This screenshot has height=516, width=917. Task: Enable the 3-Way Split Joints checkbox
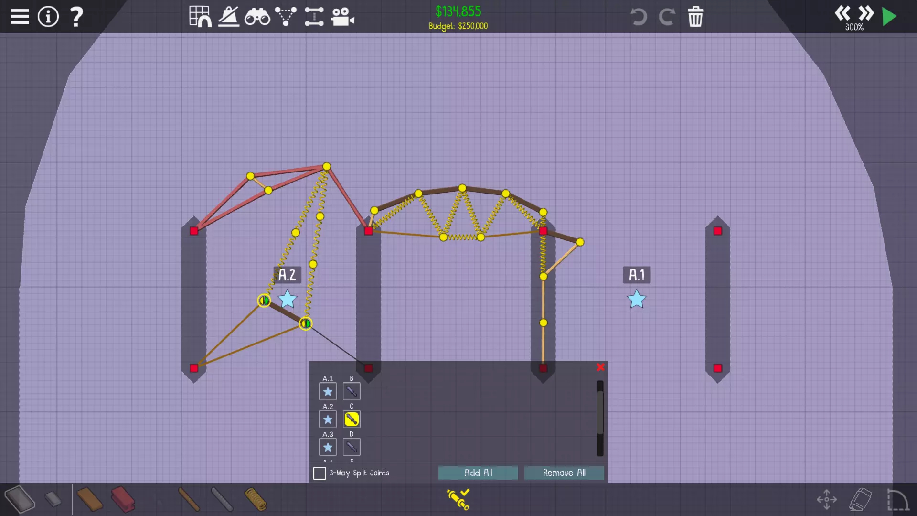320,473
